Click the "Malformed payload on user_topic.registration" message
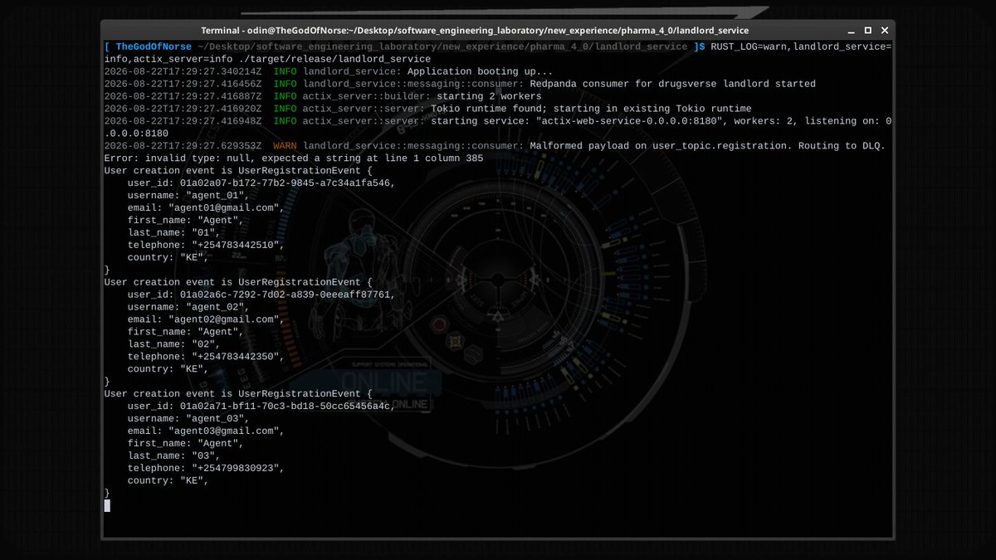Image resolution: width=996 pixels, height=560 pixels. [662, 146]
